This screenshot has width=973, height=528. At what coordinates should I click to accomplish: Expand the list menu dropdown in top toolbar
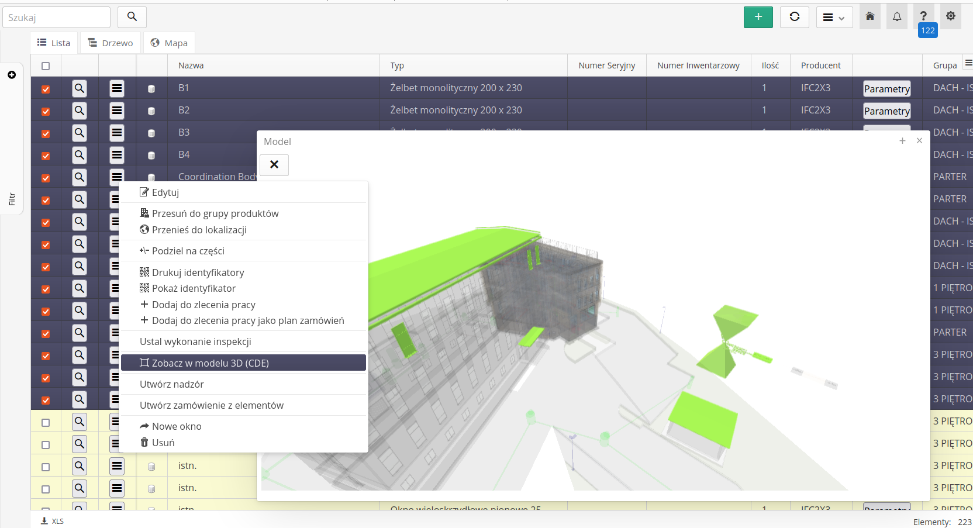834,18
